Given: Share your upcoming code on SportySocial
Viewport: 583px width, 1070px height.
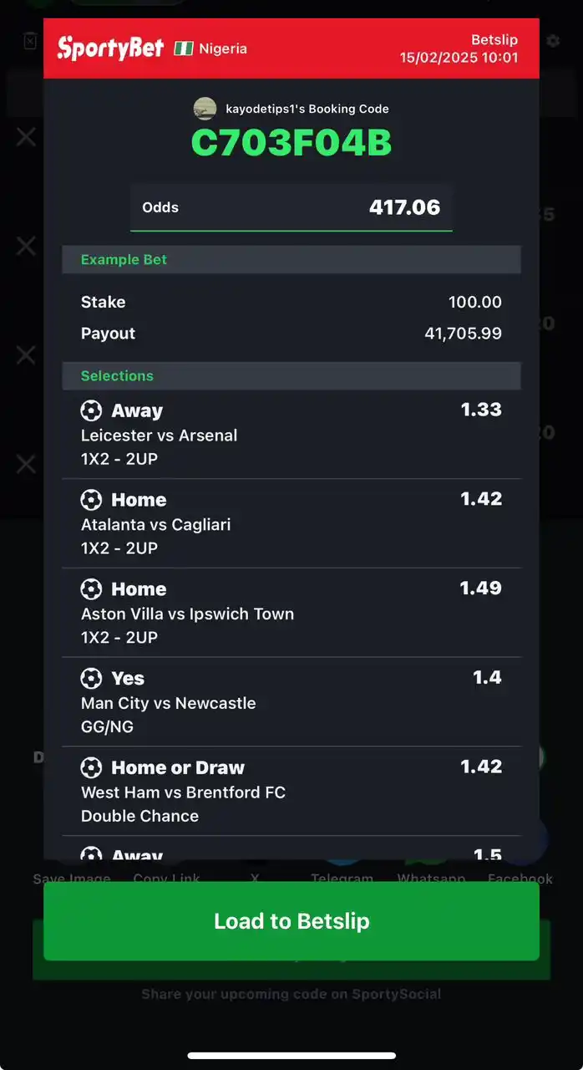Looking at the screenshot, I should click(x=291, y=994).
